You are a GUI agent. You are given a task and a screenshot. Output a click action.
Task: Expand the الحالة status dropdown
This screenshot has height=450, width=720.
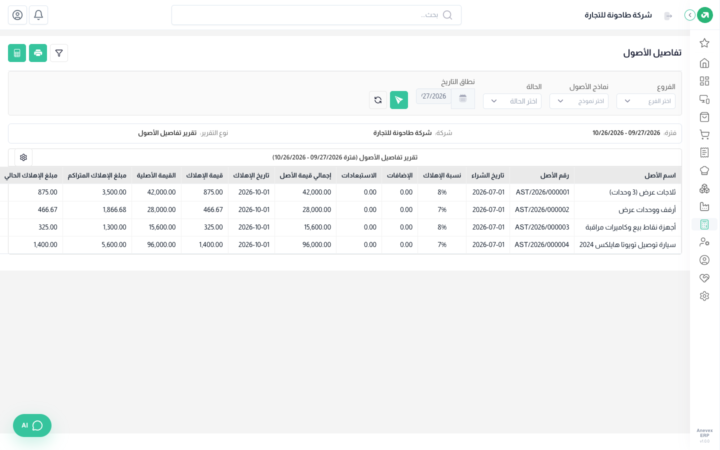point(512,101)
